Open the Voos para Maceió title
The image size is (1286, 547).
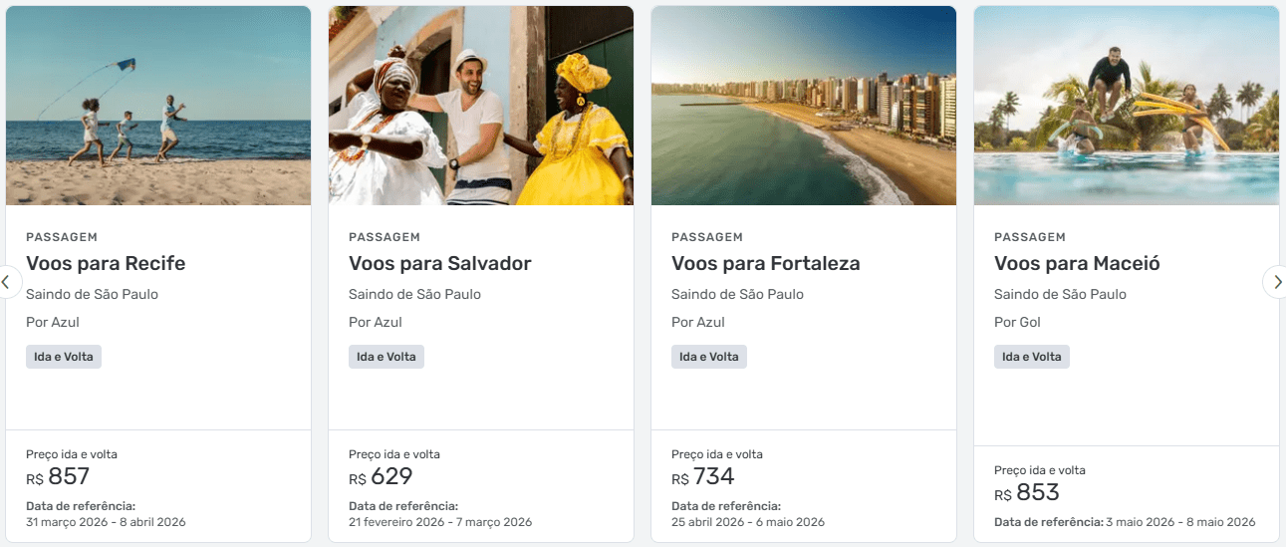pyautogui.click(x=1077, y=264)
